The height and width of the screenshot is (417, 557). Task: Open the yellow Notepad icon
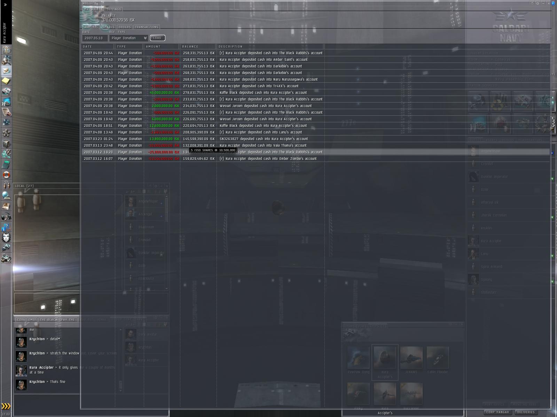6,81
